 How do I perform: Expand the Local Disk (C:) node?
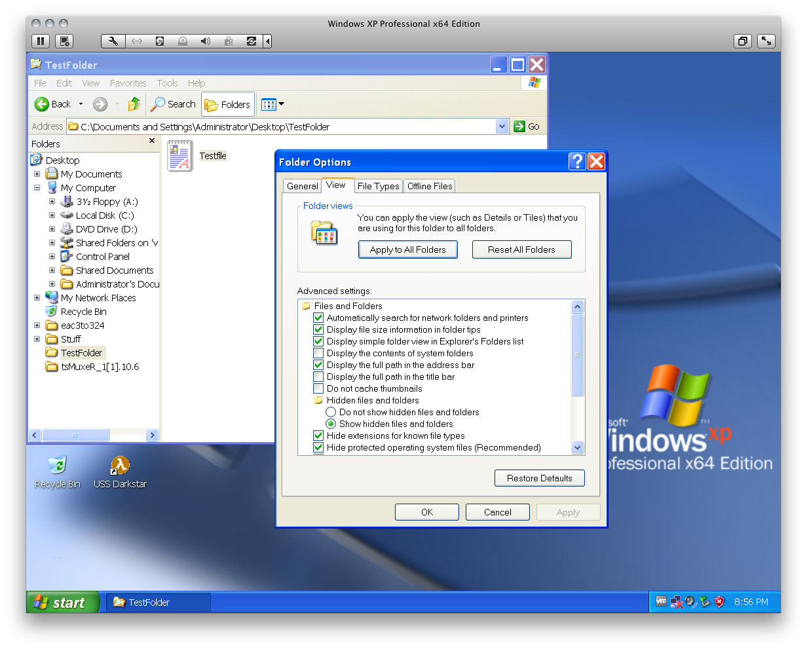click(x=52, y=215)
